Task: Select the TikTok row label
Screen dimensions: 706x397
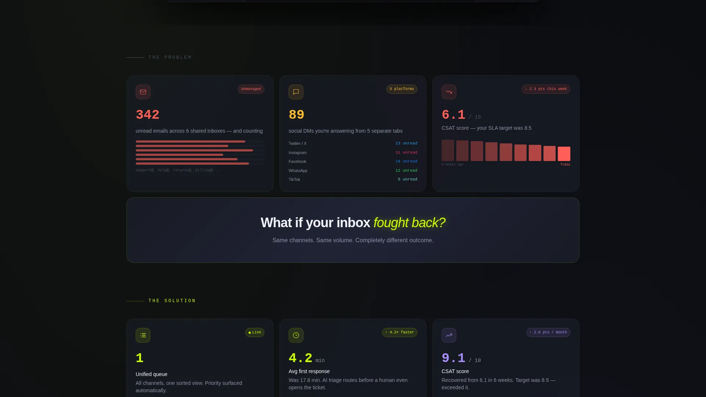Action: click(x=294, y=179)
